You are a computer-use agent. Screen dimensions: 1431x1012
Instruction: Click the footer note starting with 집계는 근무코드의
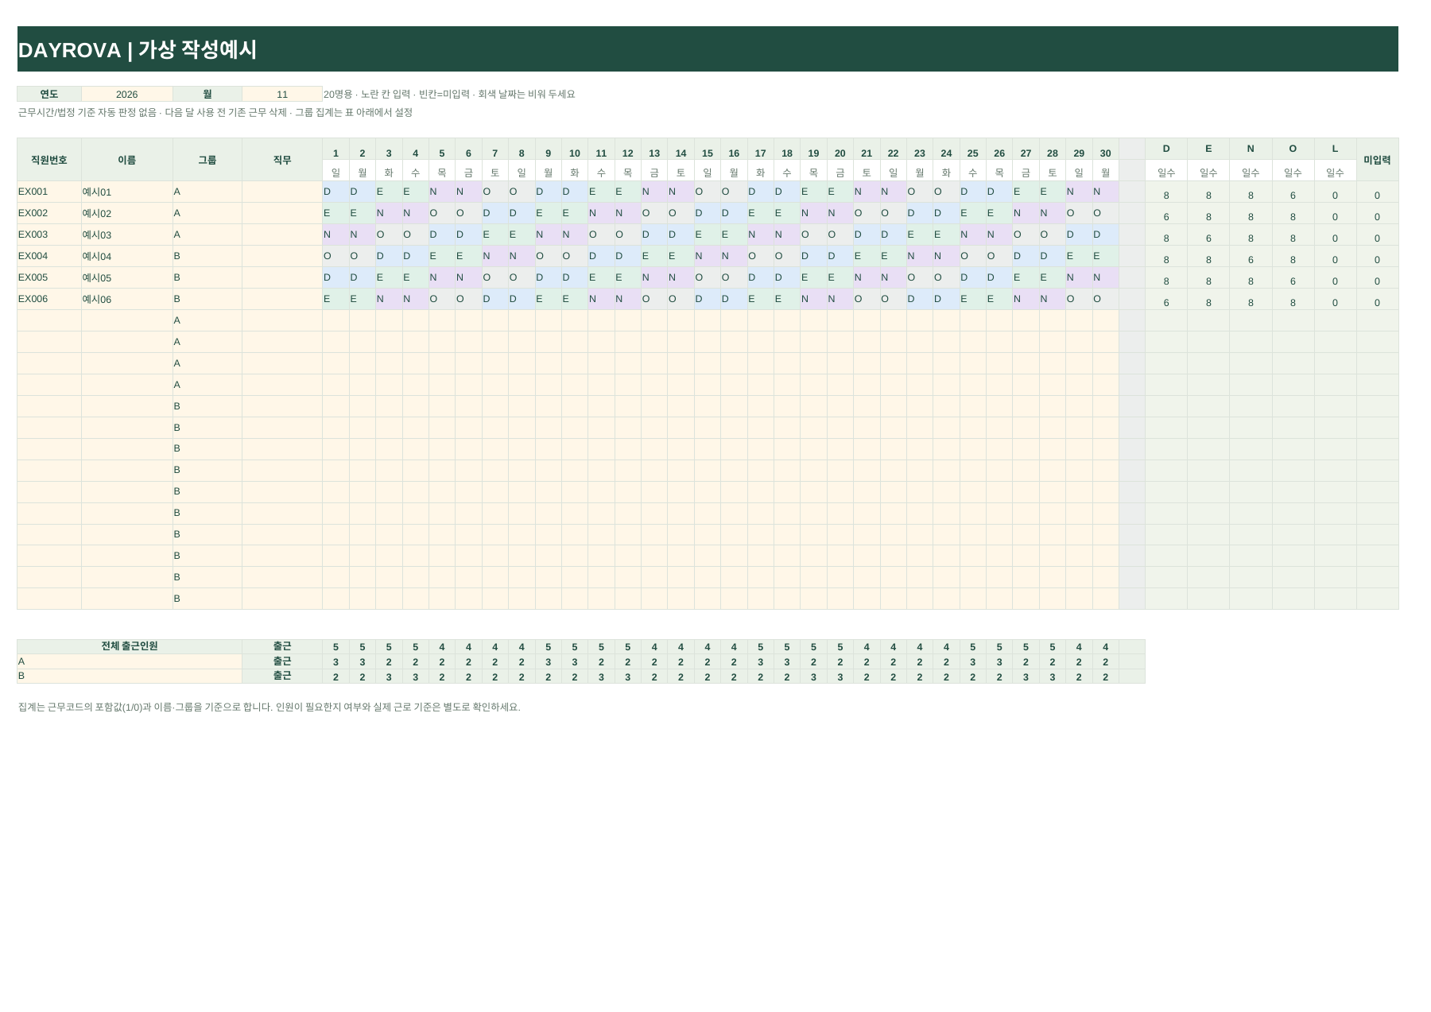270,708
